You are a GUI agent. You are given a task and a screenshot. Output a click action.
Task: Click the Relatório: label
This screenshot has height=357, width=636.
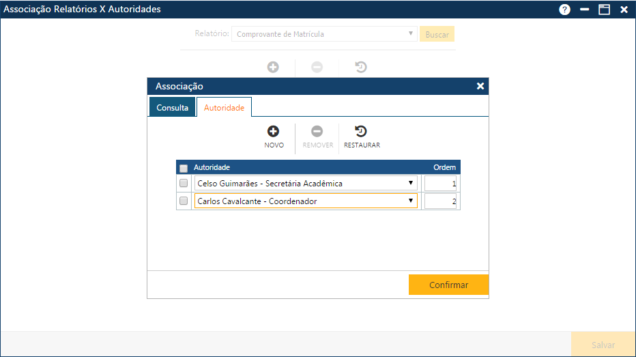click(212, 33)
